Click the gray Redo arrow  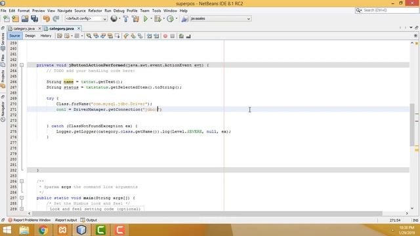click(x=56, y=19)
